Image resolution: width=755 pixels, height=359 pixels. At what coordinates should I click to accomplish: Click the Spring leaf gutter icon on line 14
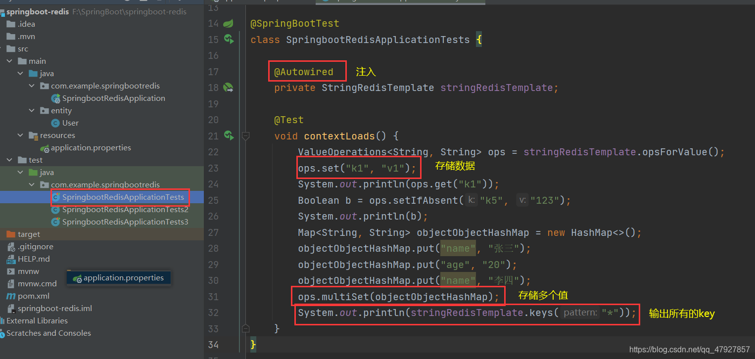(228, 23)
